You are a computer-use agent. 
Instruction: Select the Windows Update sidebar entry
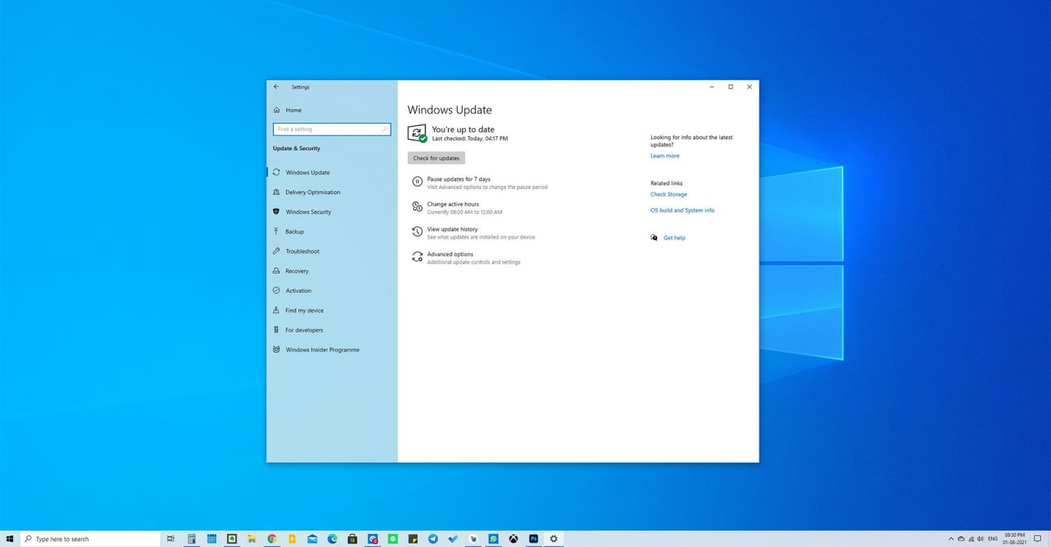click(x=307, y=172)
